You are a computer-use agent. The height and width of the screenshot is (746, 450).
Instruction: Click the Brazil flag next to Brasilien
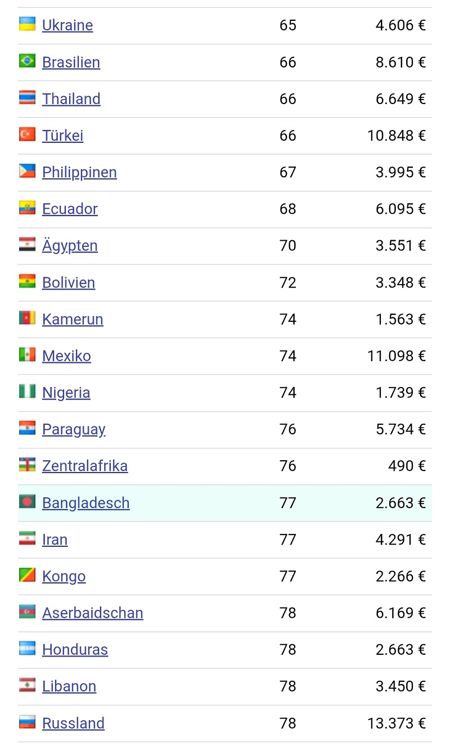(27, 61)
